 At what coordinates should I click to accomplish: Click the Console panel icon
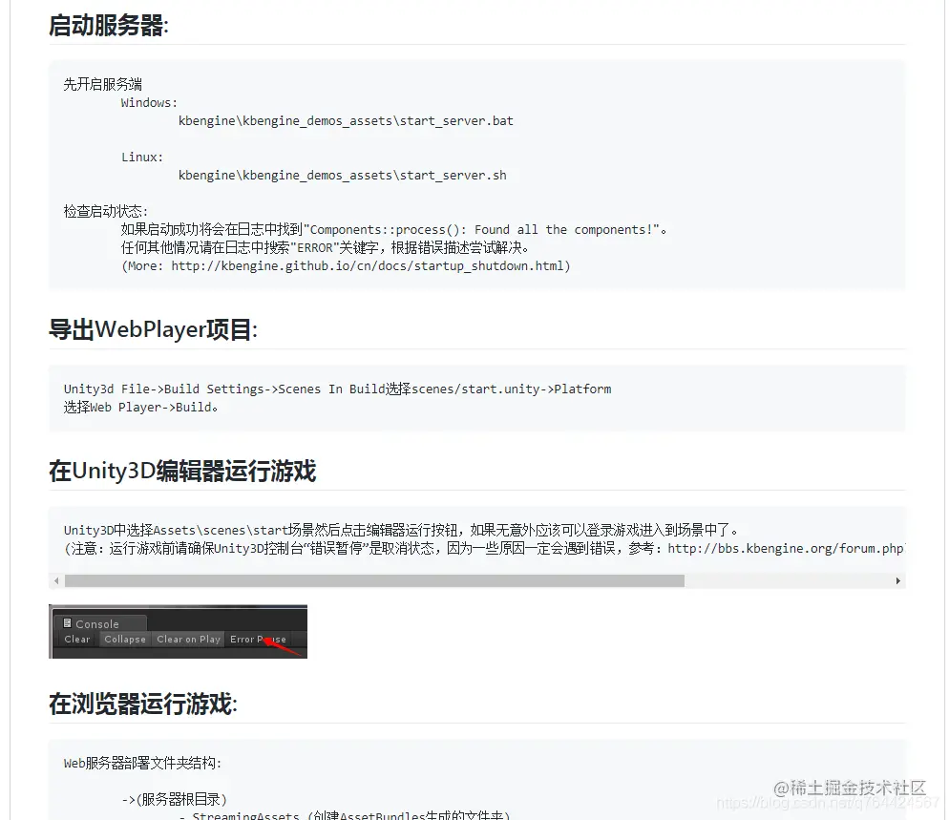click(68, 622)
